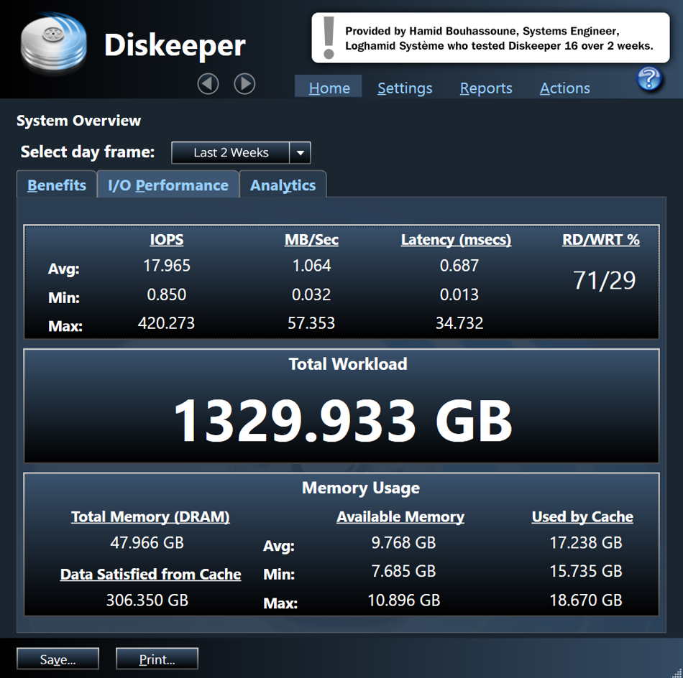
Task: Click the IOPS column header
Action: click(x=167, y=240)
